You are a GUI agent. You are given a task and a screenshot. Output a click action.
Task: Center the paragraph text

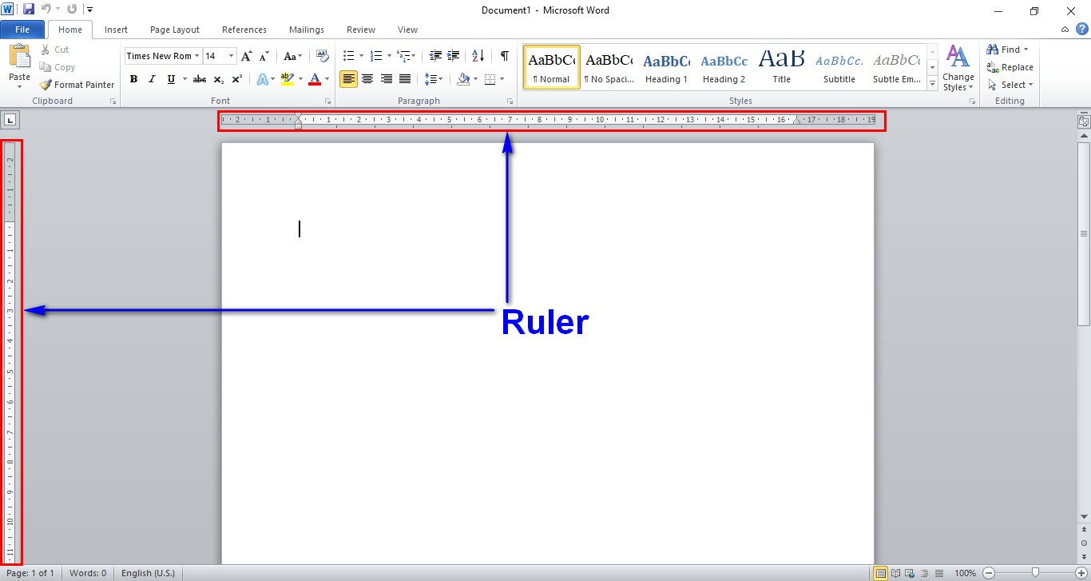(367, 79)
